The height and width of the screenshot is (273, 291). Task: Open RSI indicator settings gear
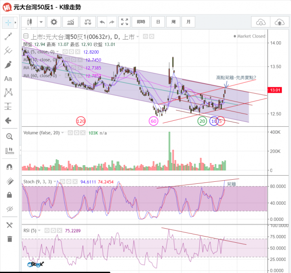53,231
